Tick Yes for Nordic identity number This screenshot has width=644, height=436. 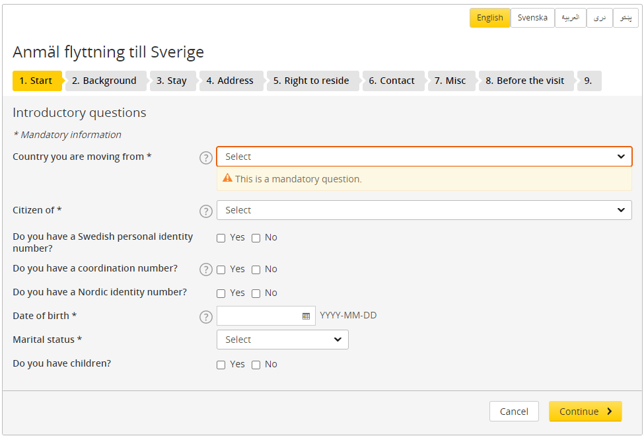click(221, 293)
